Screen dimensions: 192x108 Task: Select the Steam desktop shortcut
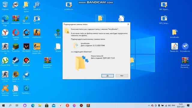[16, 61]
